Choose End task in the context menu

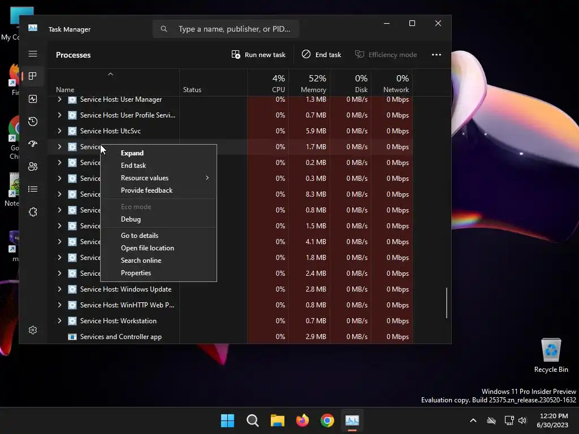158,166
